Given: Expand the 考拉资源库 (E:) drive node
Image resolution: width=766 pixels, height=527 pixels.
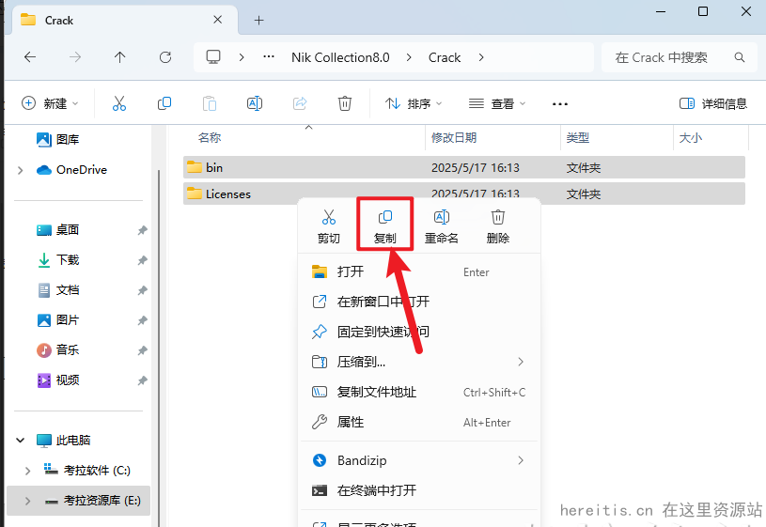Looking at the screenshot, I should (28, 501).
